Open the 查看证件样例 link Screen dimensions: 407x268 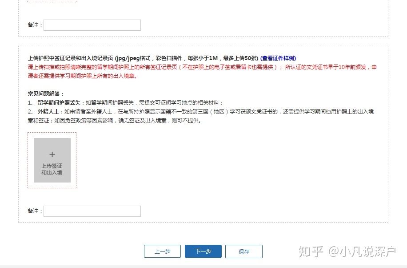278,58
